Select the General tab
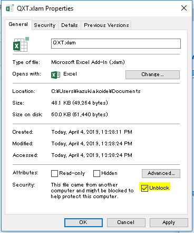194x233 pixels. [x=18, y=24]
